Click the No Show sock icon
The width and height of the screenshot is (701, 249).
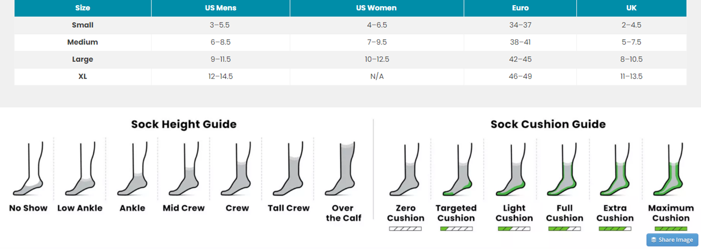point(29,169)
